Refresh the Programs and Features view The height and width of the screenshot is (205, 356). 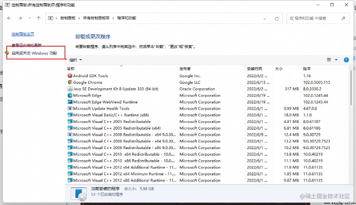pos(276,19)
